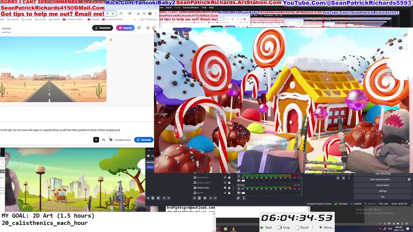Click the Download button in Firefly
Screen dimensions: 413x232
pyautogui.click(x=103, y=28)
